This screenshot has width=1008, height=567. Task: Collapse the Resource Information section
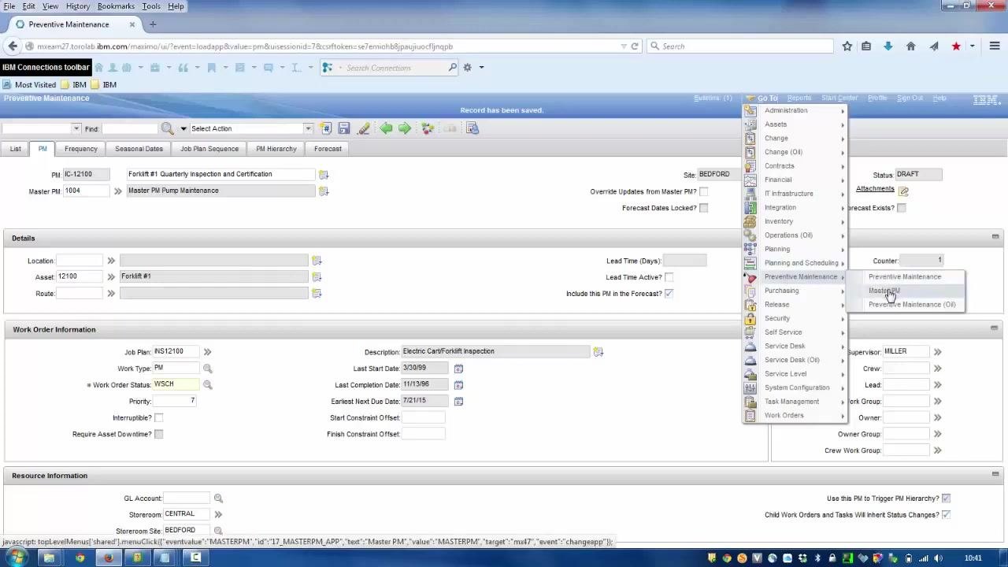[995, 474]
